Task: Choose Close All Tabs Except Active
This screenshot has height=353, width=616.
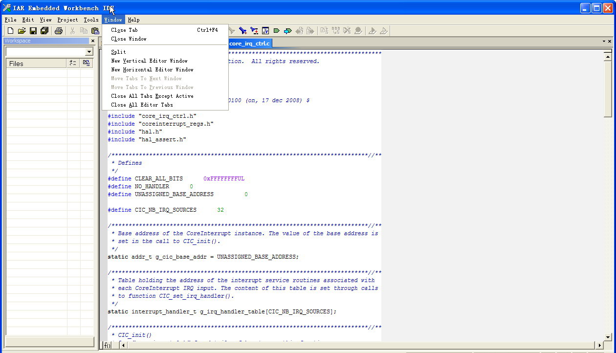Action: [165, 96]
